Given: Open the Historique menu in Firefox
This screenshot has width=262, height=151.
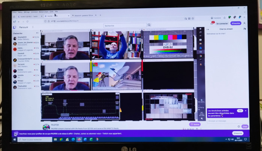Looking at the screenshot, I should pos(34,12).
